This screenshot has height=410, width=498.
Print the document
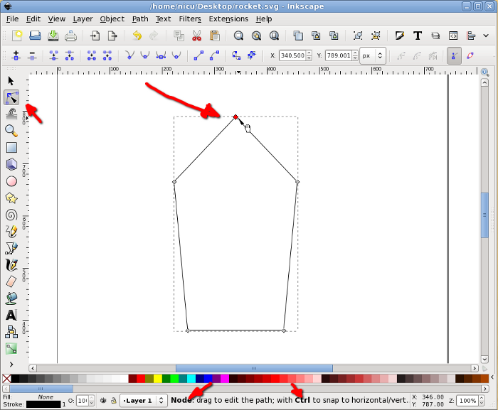(70, 36)
